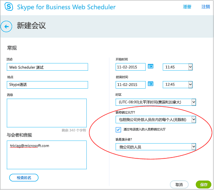The image size is (214, 190).
Task: Click the attendees box with triciag@microsoft.com
Action: tap(47, 155)
